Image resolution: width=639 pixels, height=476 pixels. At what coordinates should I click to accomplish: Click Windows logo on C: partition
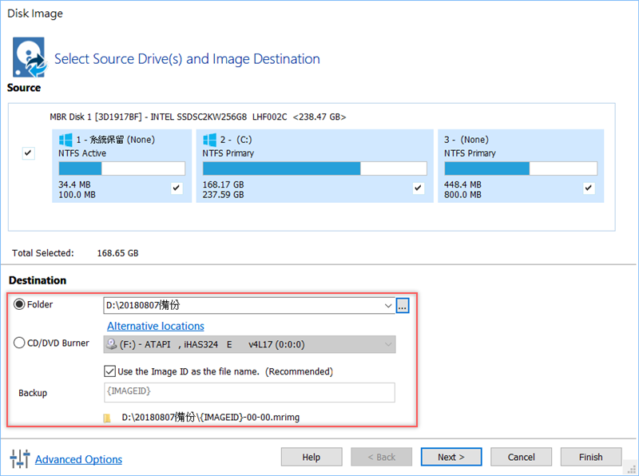click(210, 140)
